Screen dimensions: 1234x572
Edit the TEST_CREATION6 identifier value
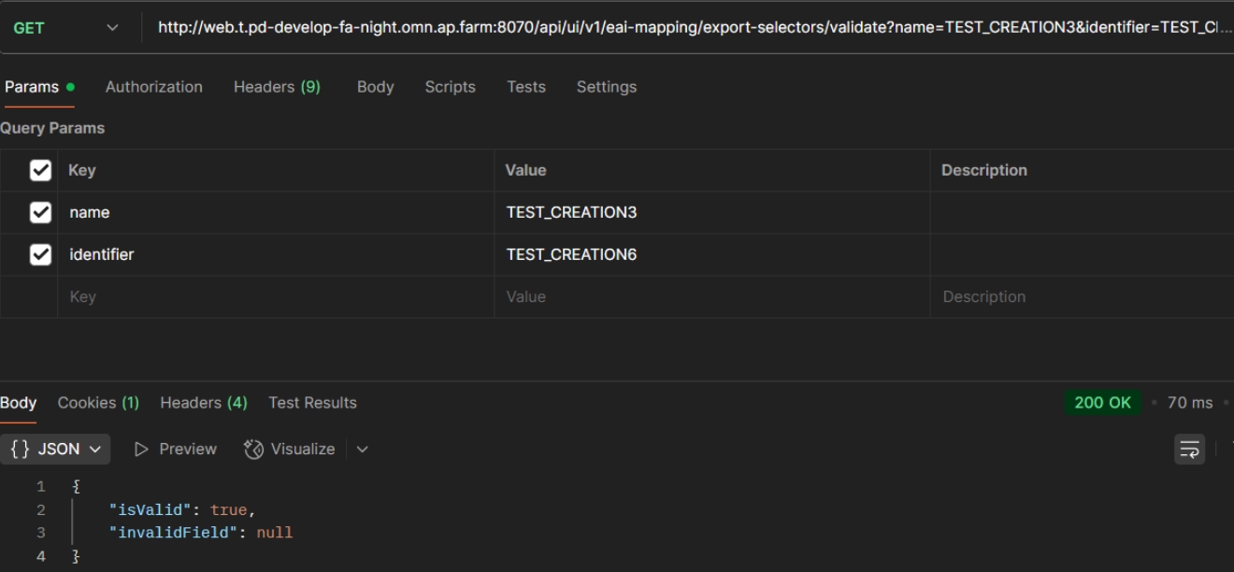[571, 254]
